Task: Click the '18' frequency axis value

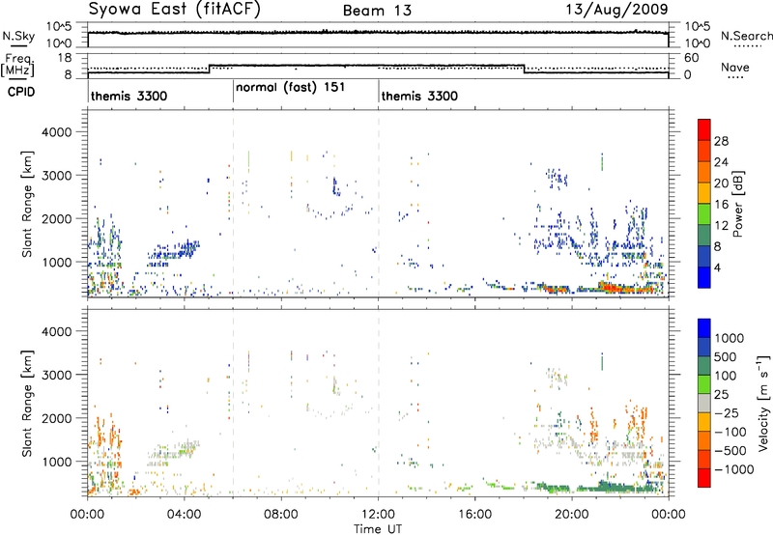Action: click(x=65, y=58)
